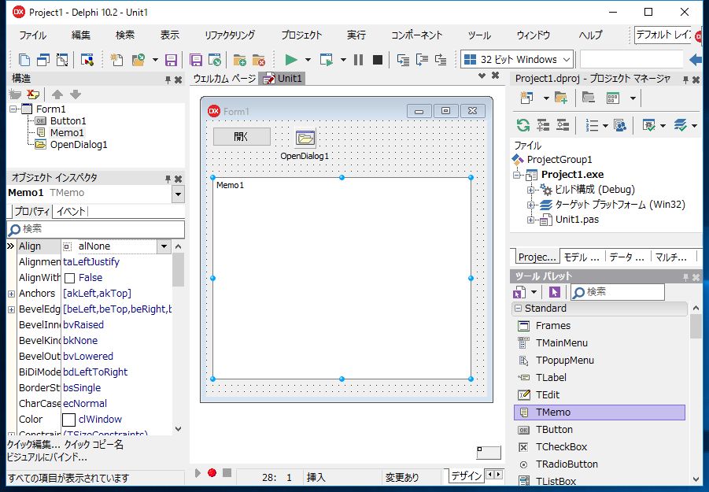Click the Refresh icon in Project Manager
The image size is (709, 492).
pos(523,125)
